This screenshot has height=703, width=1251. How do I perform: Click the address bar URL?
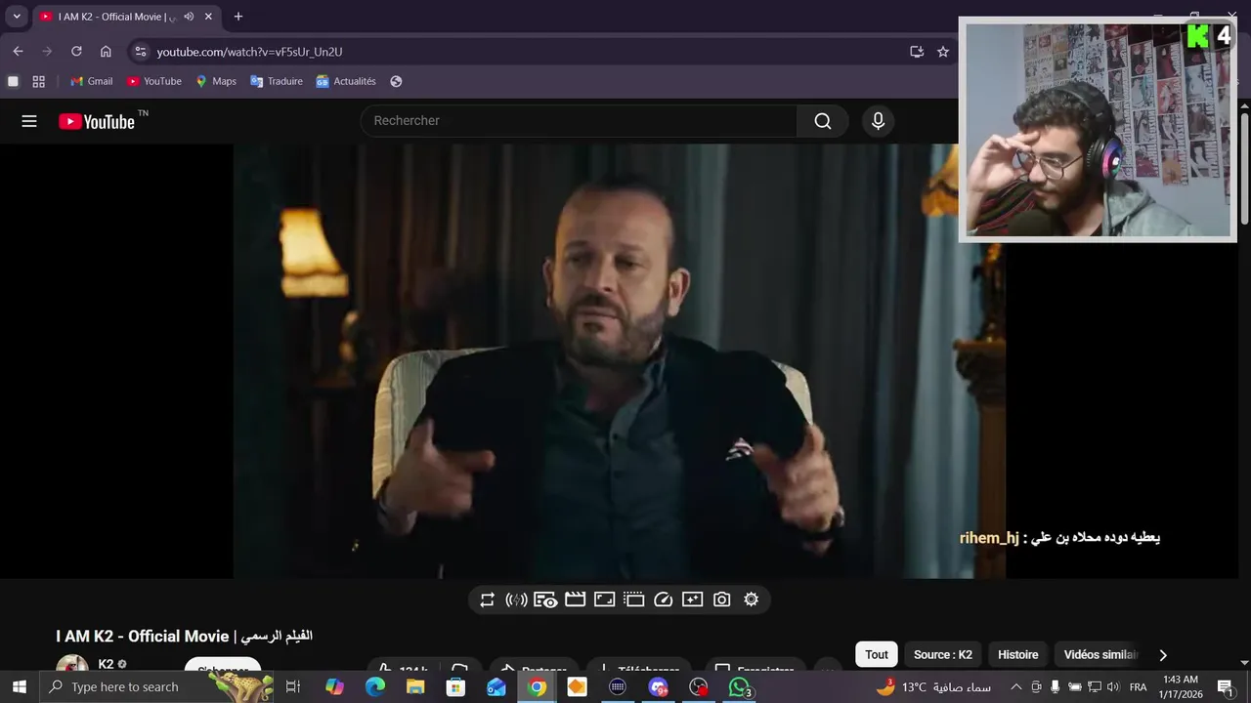249,52
